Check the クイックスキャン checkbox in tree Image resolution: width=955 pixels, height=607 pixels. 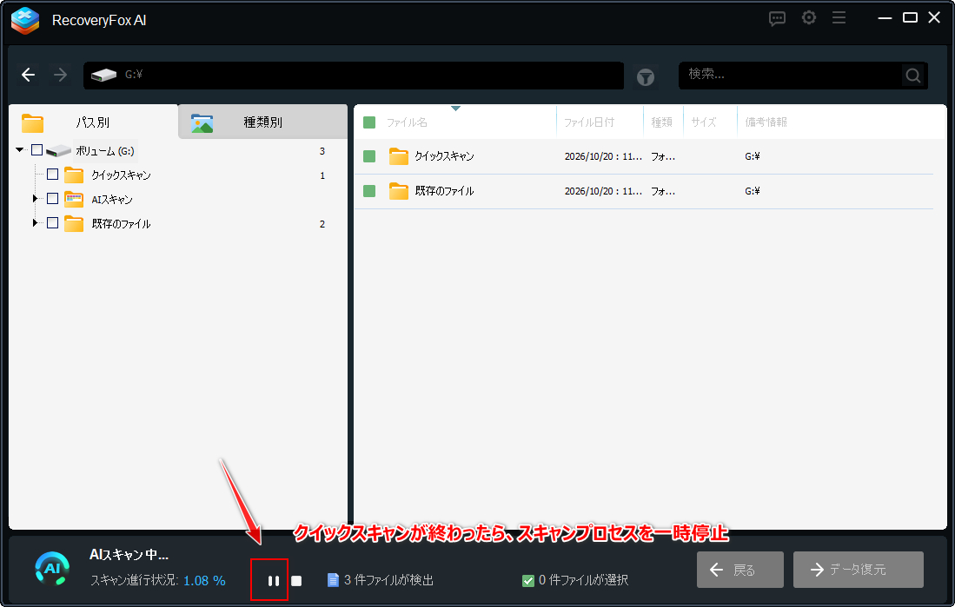(52, 175)
